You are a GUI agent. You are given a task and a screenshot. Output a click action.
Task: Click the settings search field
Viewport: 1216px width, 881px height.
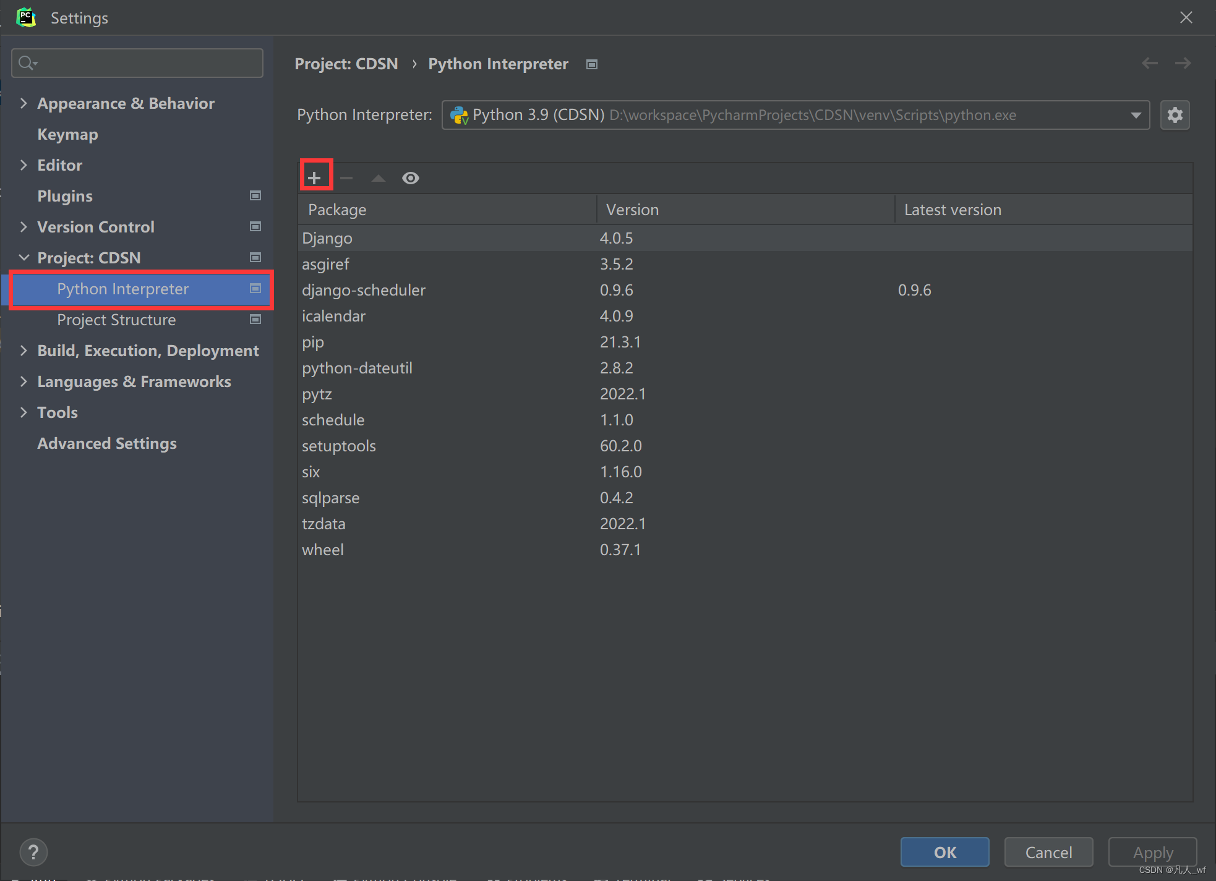137,63
